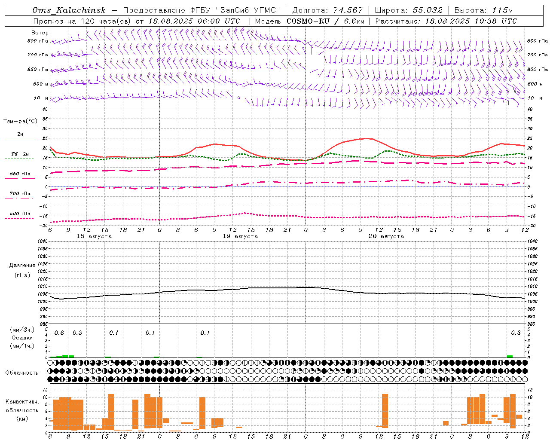
Task: Select the 20 августа date label
Action: [386, 236]
